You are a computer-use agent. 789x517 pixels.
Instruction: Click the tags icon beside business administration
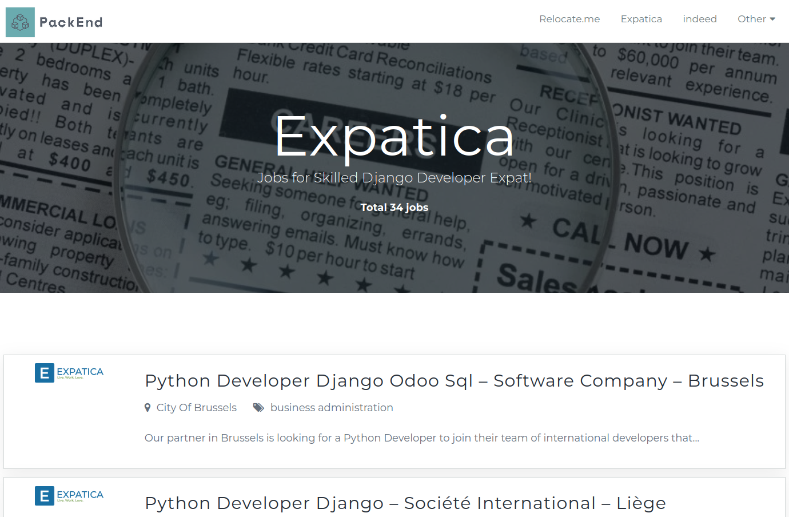pyautogui.click(x=258, y=408)
